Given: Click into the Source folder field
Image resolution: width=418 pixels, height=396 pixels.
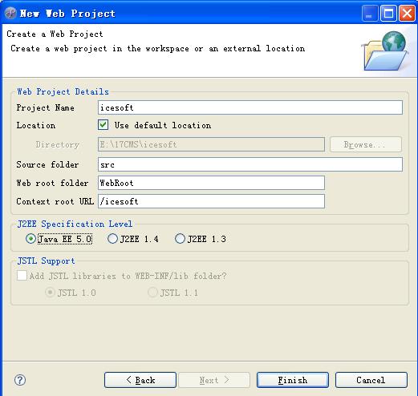Looking at the screenshot, I should 250,164.
